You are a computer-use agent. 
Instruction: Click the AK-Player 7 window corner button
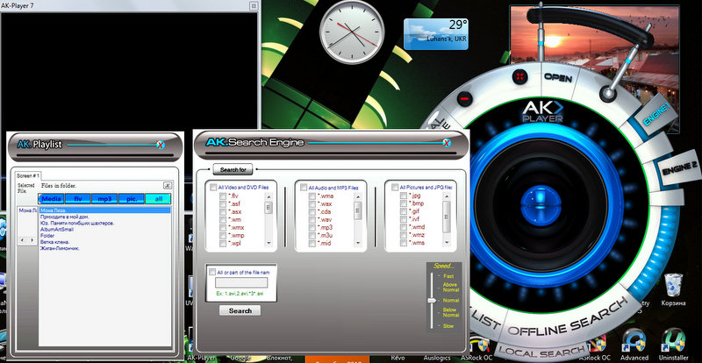[254, 5]
